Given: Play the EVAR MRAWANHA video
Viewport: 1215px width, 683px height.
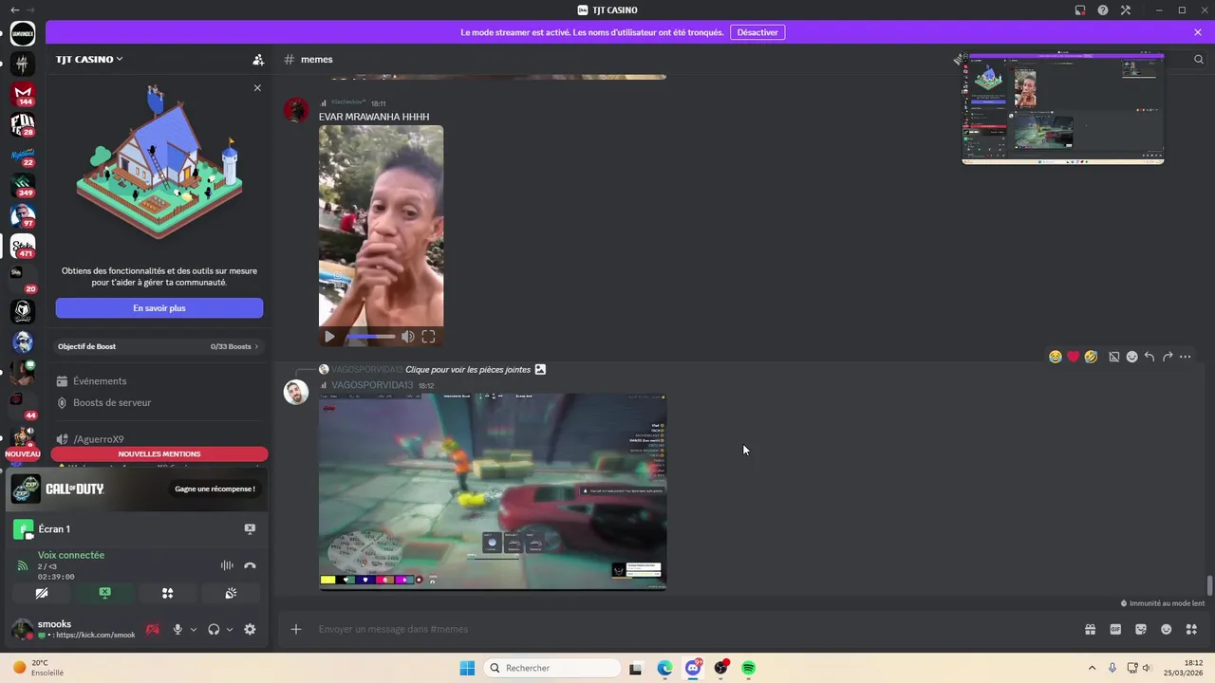Looking at the screenshot, I should 329,337.
